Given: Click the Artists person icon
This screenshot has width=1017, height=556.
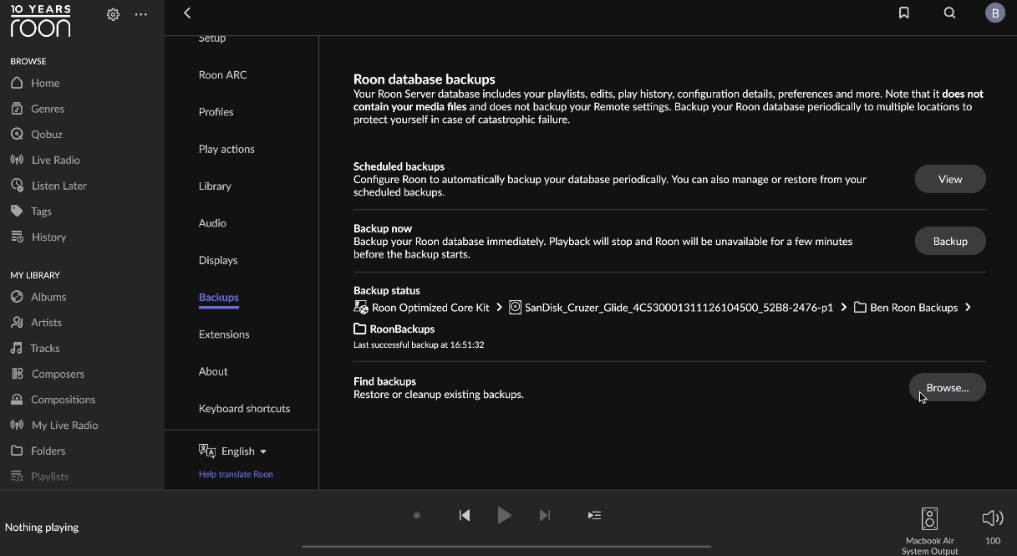Looking at the screenshot, I should click(17, 322).
